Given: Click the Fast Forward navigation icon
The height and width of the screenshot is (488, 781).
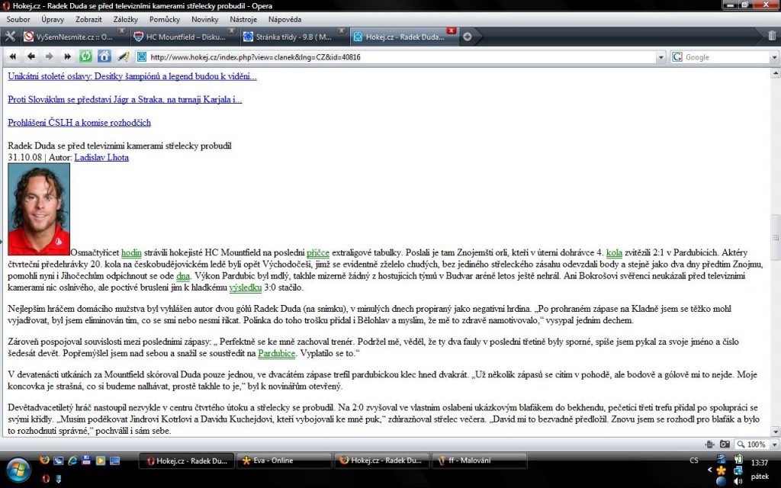Looking at the screenshot, I should (68, 56).
